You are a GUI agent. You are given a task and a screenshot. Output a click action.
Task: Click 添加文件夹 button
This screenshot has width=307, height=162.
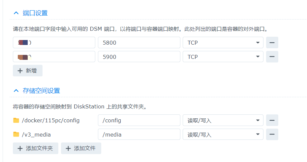click(x=35, y=148)
